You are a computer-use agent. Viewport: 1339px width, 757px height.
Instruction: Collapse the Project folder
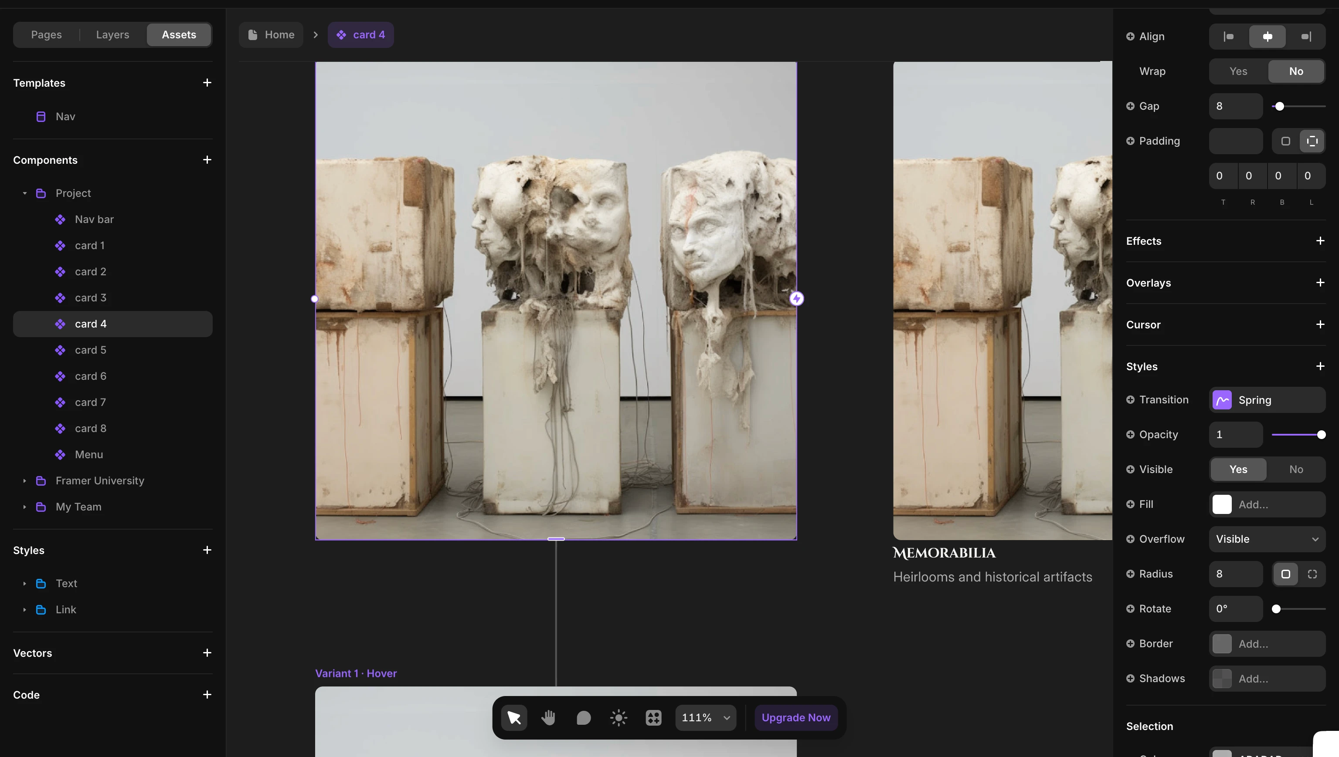point(24,193)
